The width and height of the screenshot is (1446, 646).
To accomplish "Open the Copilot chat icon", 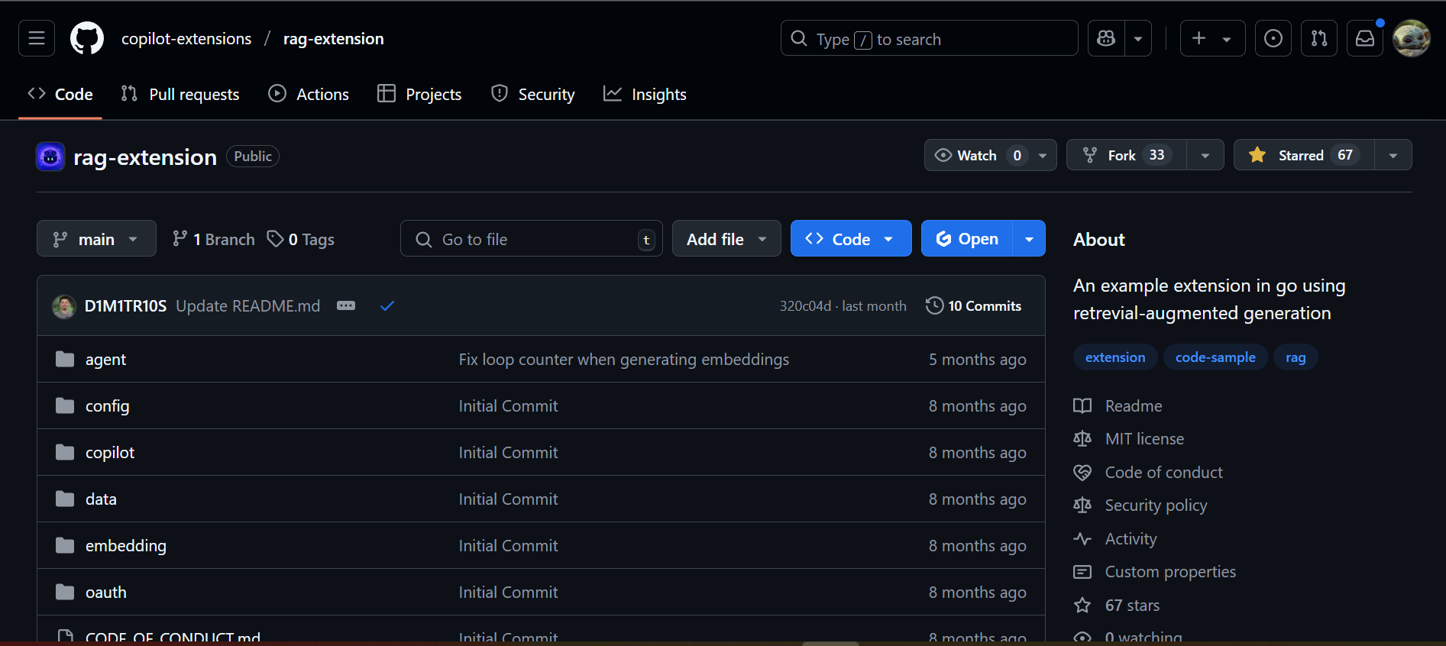I will [1106, 38].
